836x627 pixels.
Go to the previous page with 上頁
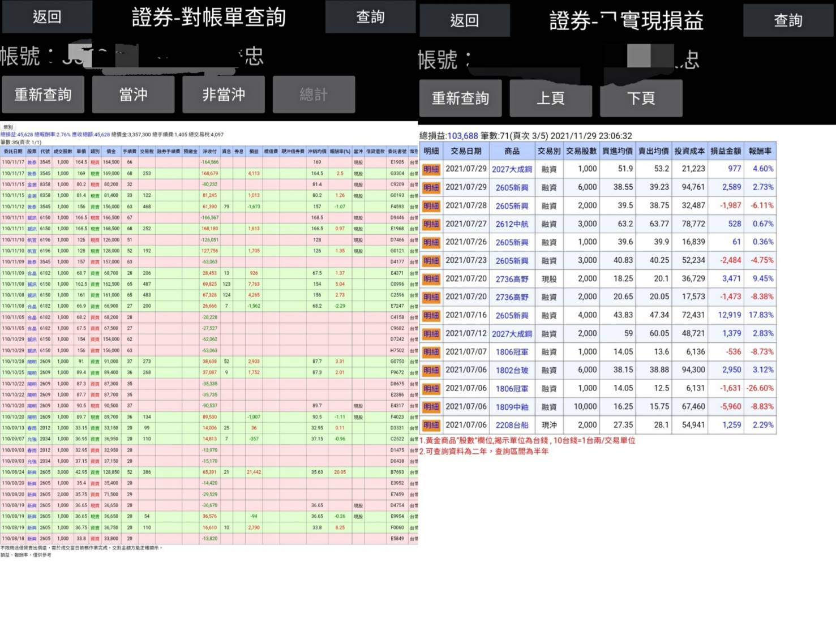[x=551, y=98]
